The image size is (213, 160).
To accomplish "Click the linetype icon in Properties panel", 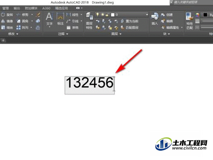I will pyautogui.click(x=197, y=27).
